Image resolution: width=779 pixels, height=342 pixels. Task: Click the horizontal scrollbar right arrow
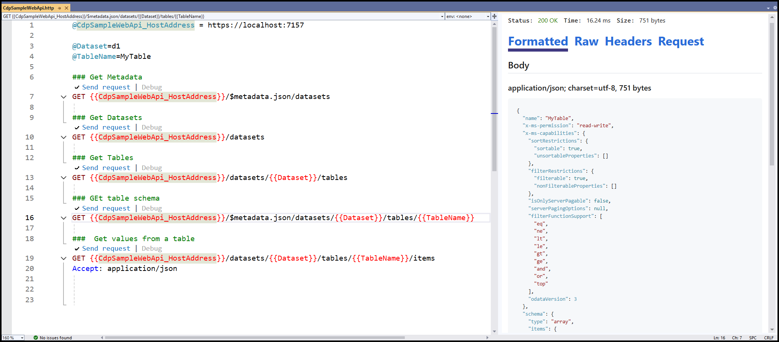[487, 338]
